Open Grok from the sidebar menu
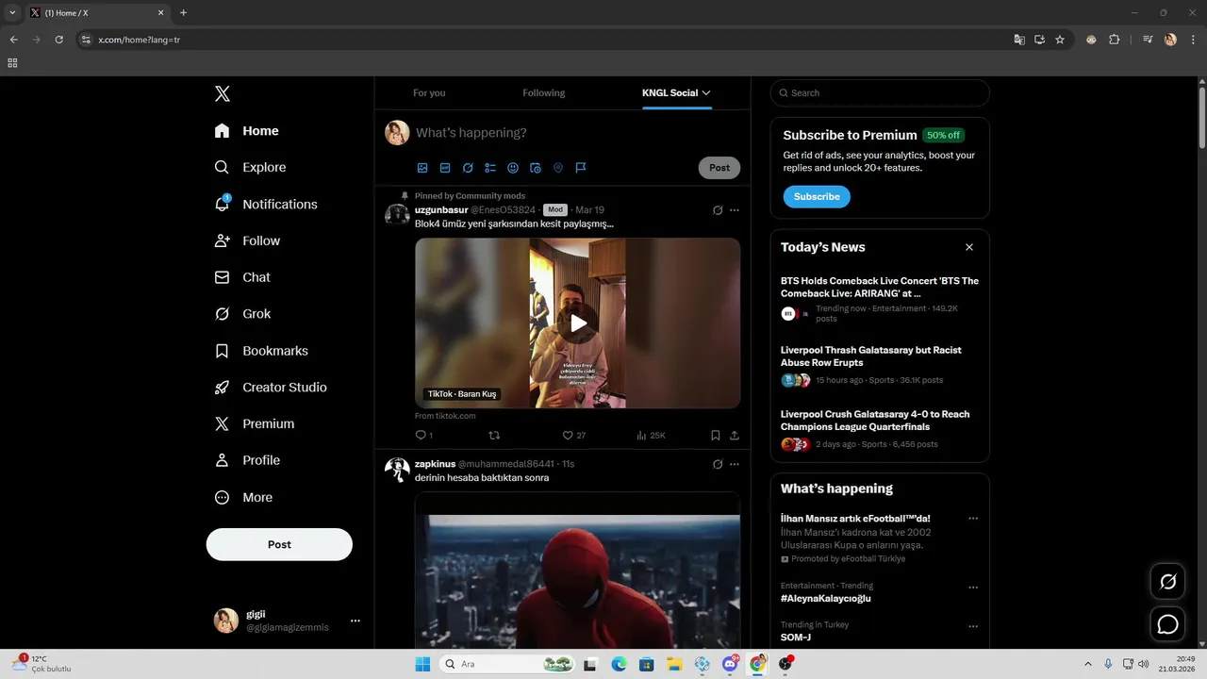 point(242,314)
